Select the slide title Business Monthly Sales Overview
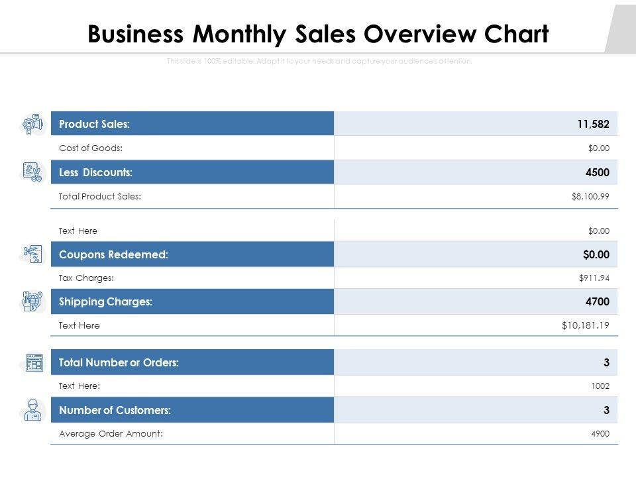This screenshot has height=477, width=636. [318, 34]
